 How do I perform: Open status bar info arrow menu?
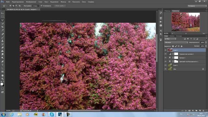coord(38,110)
